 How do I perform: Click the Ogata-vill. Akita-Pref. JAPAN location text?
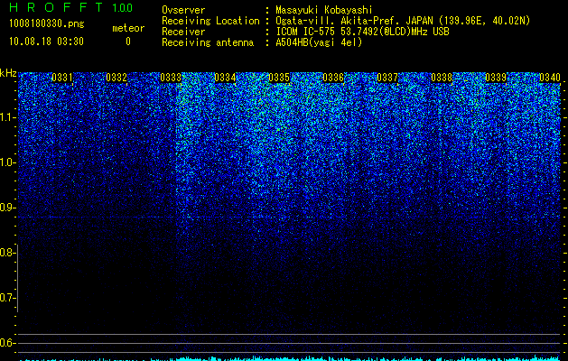[403, 21]
